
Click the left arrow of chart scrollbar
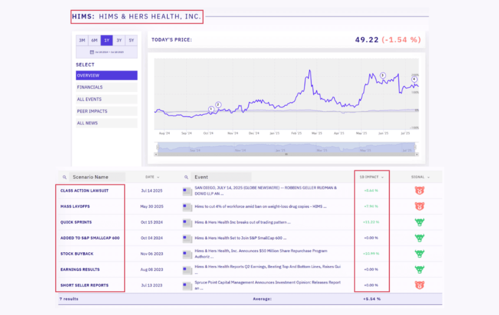pos(155,154)
